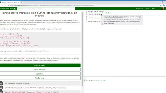
Task: Open the user profile avatar
Action: point(163,9)
